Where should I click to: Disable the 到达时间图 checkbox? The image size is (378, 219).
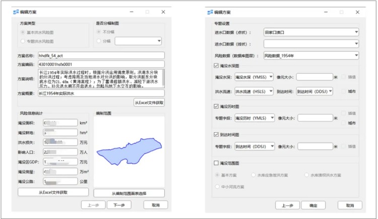(x=217, y=136)
